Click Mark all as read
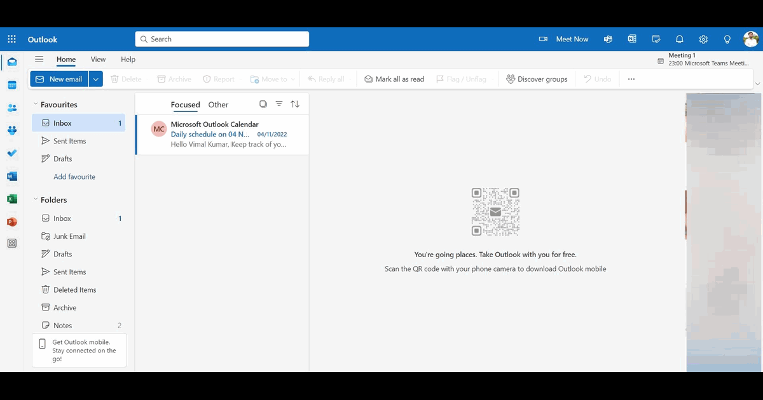 pyautogui.click(x=394, y=79)
